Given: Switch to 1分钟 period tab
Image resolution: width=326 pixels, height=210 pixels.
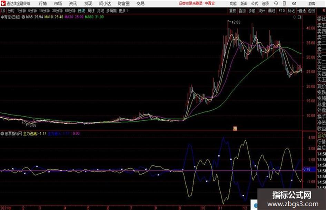Looking at the screenshot, I should coord(21,11).
